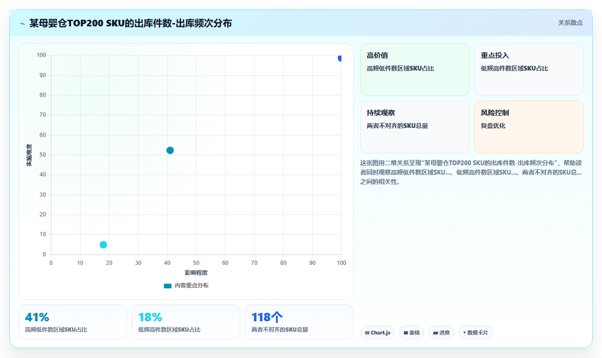The width and height of the screenshot is (602, 358).
Task: Click the 数据卡片 tag
Action: 475,333
